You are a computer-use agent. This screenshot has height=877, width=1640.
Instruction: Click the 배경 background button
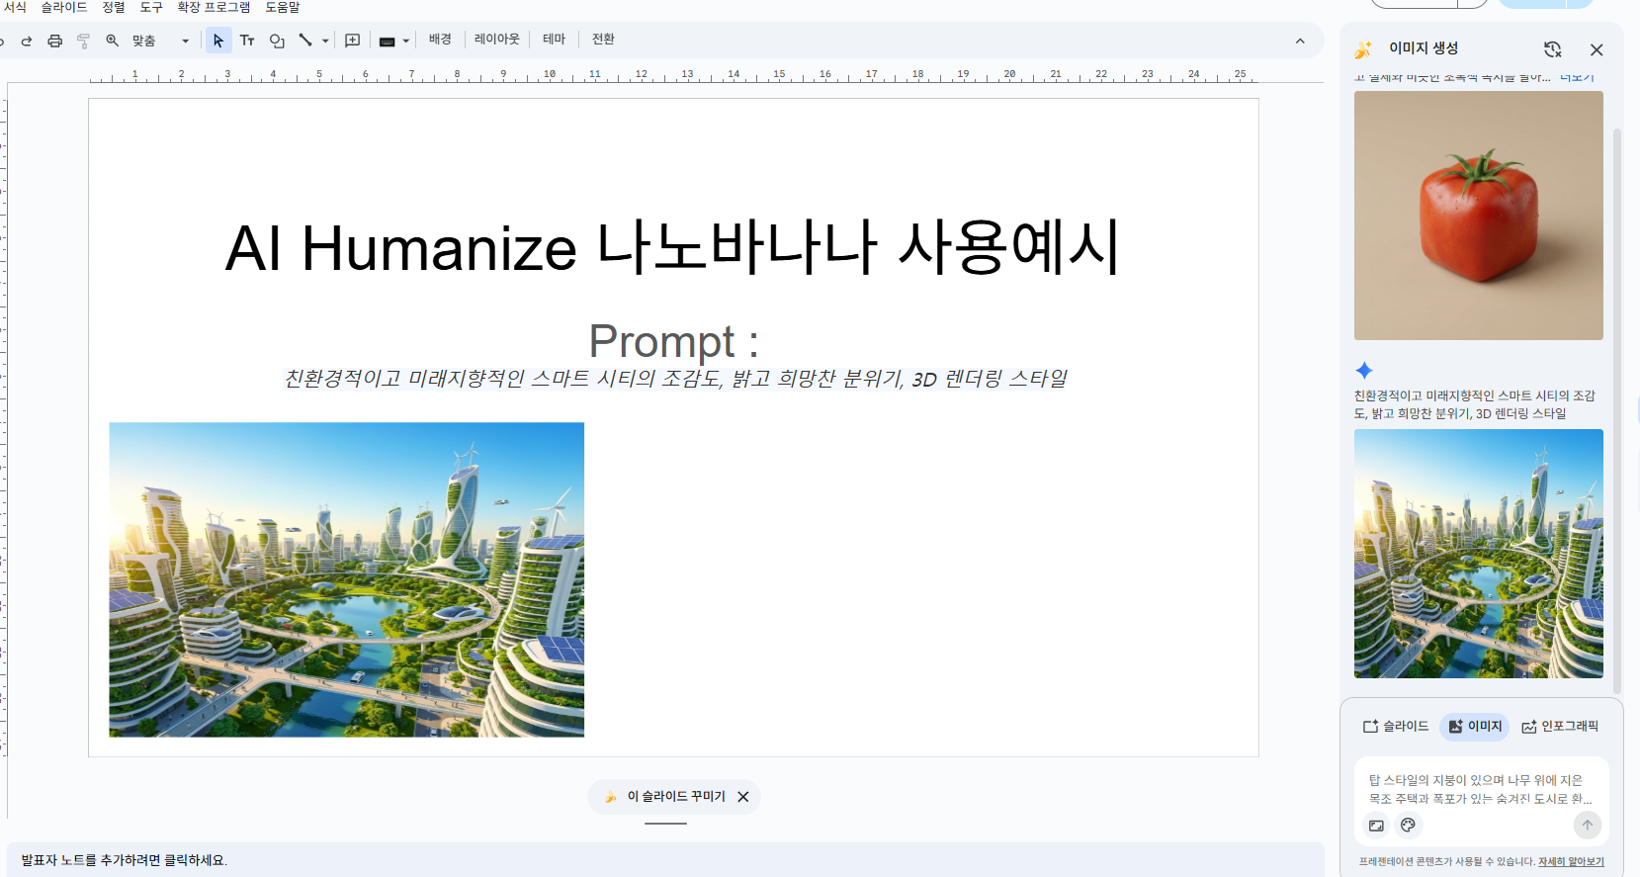click(440, 40)
